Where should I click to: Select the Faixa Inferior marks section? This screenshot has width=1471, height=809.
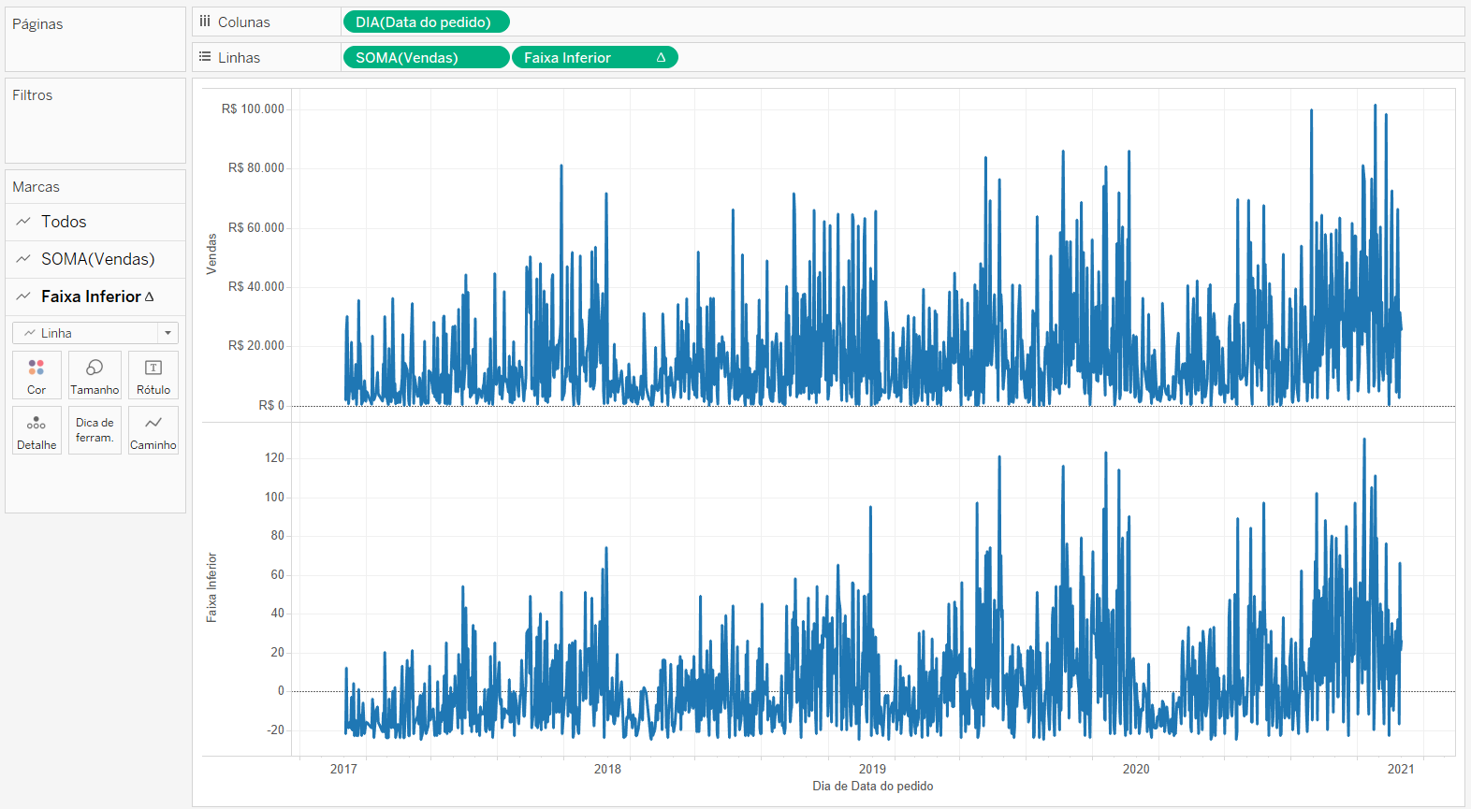(95, 296)
